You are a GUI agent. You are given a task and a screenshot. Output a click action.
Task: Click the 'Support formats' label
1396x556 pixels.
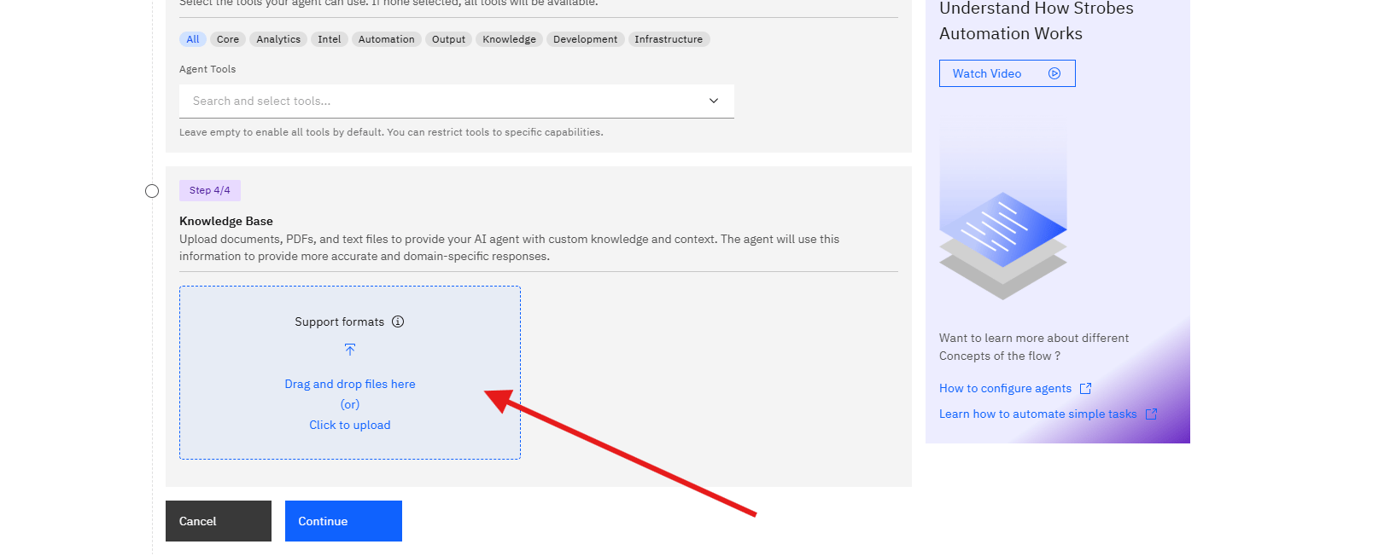340,321
